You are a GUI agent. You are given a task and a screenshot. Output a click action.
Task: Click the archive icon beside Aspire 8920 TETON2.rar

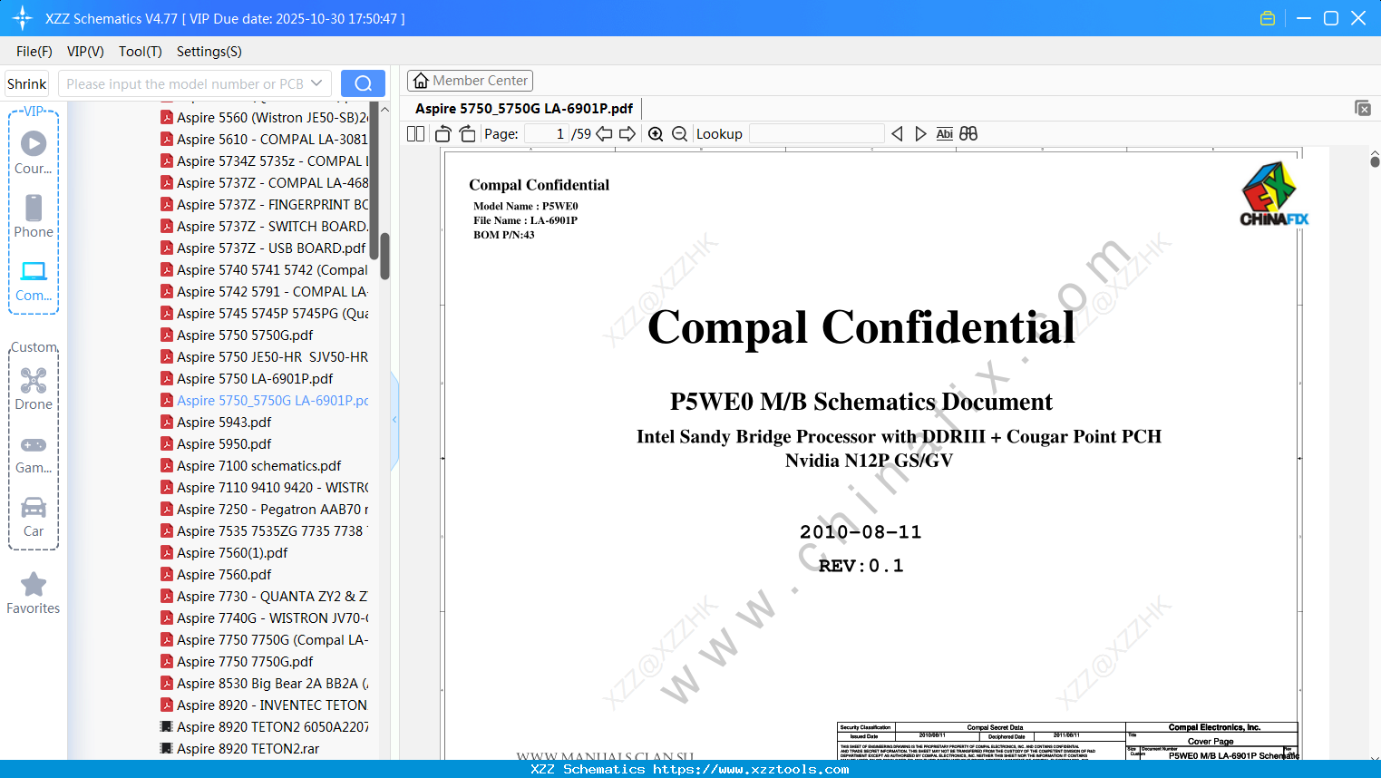pos(167,748)
